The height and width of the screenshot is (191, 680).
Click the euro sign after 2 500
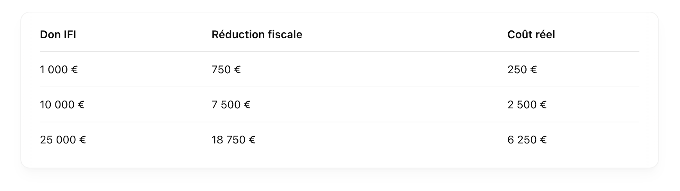click(543, 105)
